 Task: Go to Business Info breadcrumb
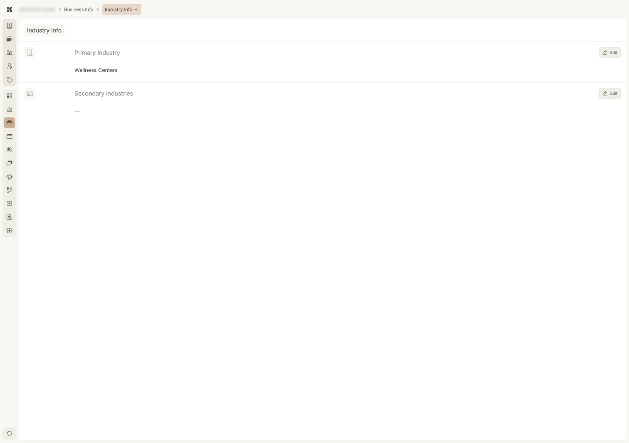click(x=79, y=9)
